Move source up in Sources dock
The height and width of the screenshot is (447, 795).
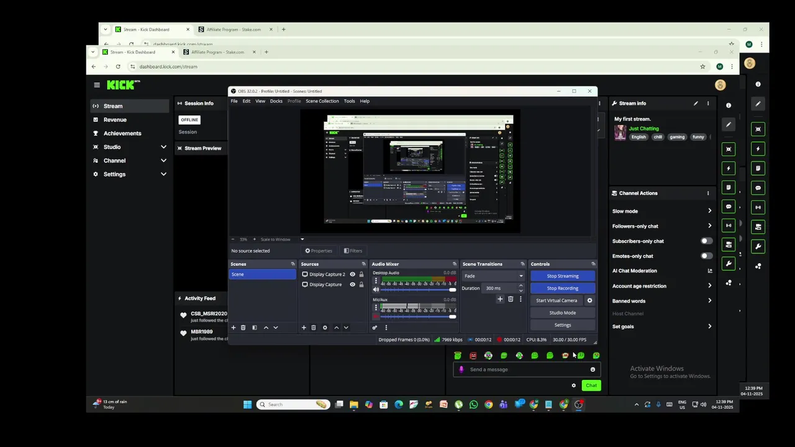337,328
